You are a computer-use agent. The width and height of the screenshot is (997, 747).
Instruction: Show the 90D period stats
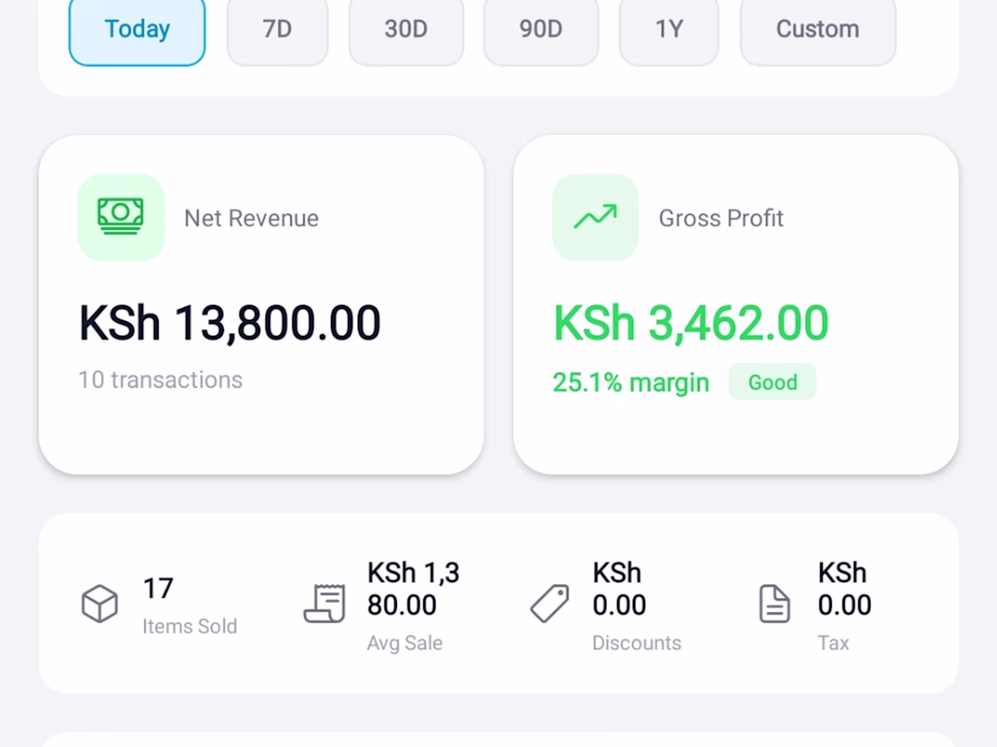click(540, 30)
